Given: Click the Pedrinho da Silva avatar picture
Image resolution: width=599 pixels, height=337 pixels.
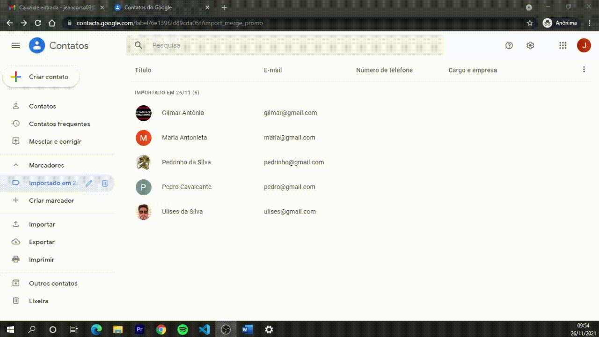Looking at the screenshot, I should click(144, 162).
